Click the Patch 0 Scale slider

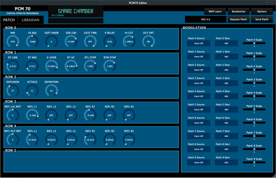254,43
